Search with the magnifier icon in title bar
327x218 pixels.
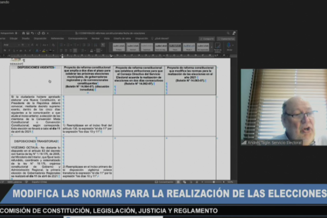[228, 33]
